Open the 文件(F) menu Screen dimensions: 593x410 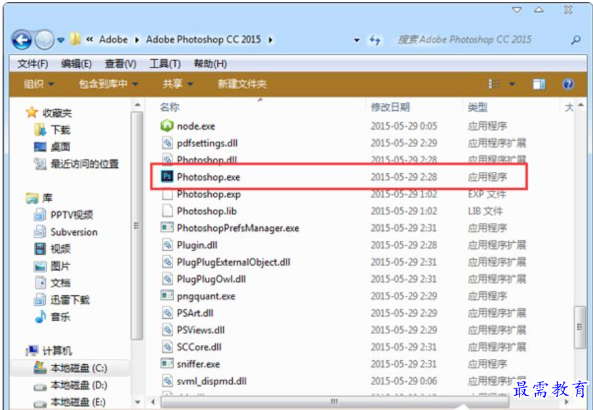click(x=33, y=64)
